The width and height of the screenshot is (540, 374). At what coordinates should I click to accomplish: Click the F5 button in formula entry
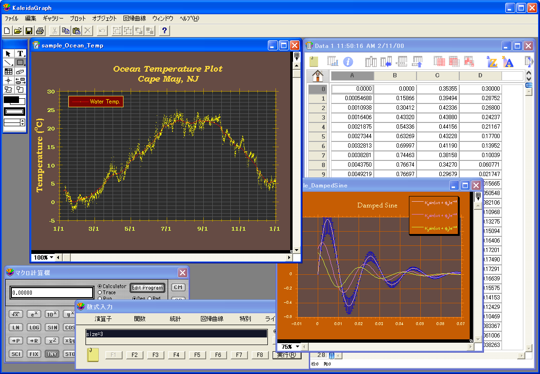click(197, 355)
